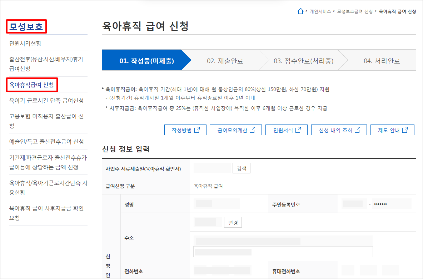Screen dimensions: 423x279
Task: Open 육아기 근로시간 단축 급여신청 menu
Action: pyautogui.click(x=46, y=101)
